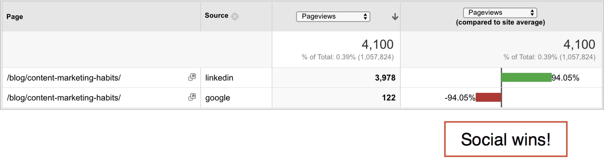604x167 pixels.
Task: Open google row page in new window
Action: (192, 97)
